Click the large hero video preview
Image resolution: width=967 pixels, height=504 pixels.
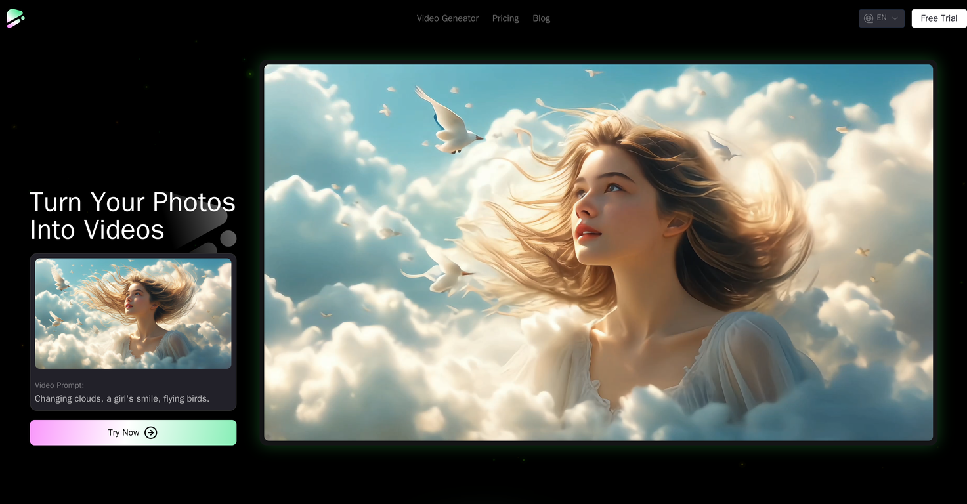point(598,252)
